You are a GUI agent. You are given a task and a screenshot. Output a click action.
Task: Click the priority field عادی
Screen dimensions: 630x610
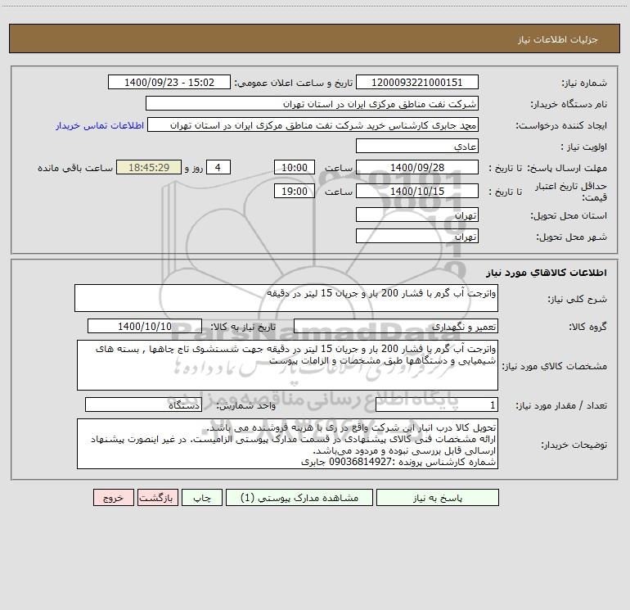417,146
